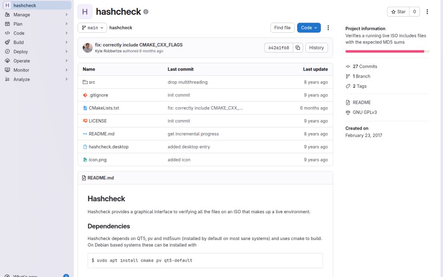The height and width of the screenshot is (277, 443).
Task: Open the repository options kebab next to Code
Action: point(328,28)
